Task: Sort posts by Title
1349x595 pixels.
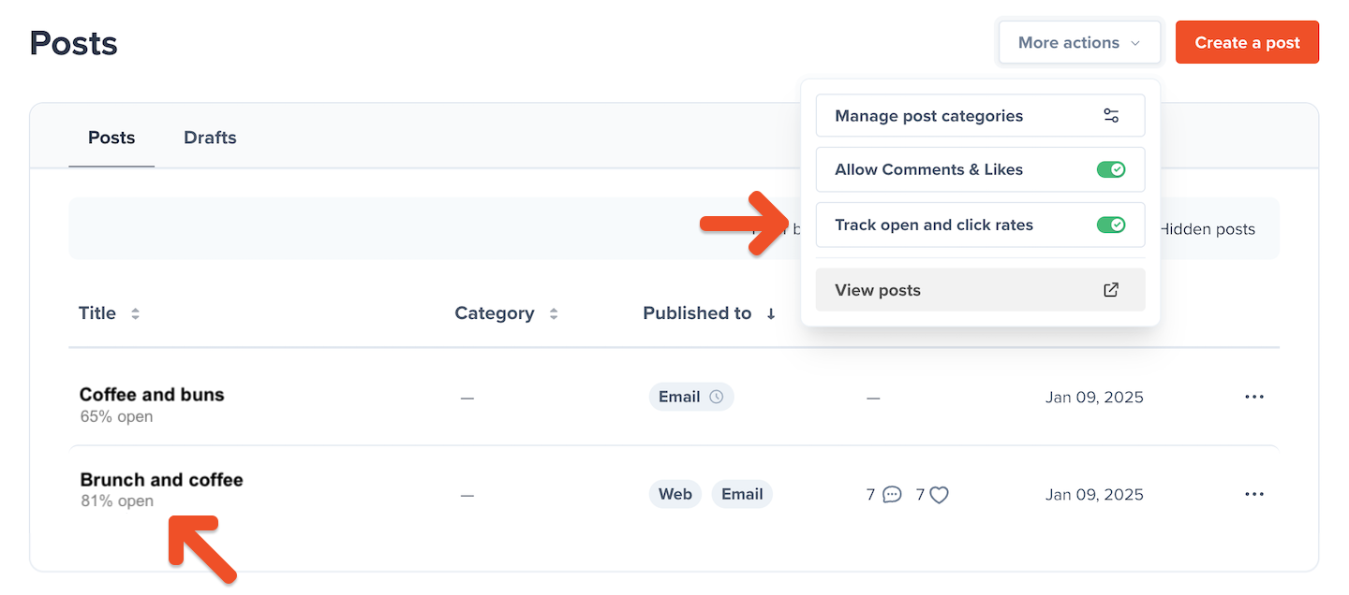Action: click(133, 313)
